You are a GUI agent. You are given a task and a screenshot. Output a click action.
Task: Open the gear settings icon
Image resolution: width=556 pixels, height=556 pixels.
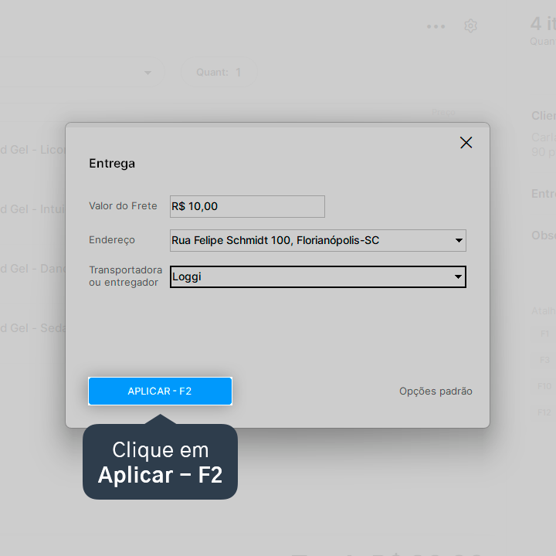[x=470, y=26]
